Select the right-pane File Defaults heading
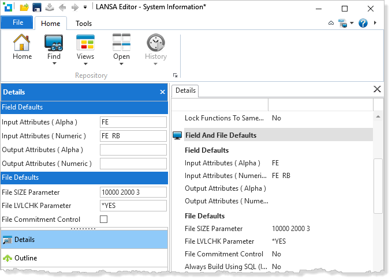 click(204, 216)
